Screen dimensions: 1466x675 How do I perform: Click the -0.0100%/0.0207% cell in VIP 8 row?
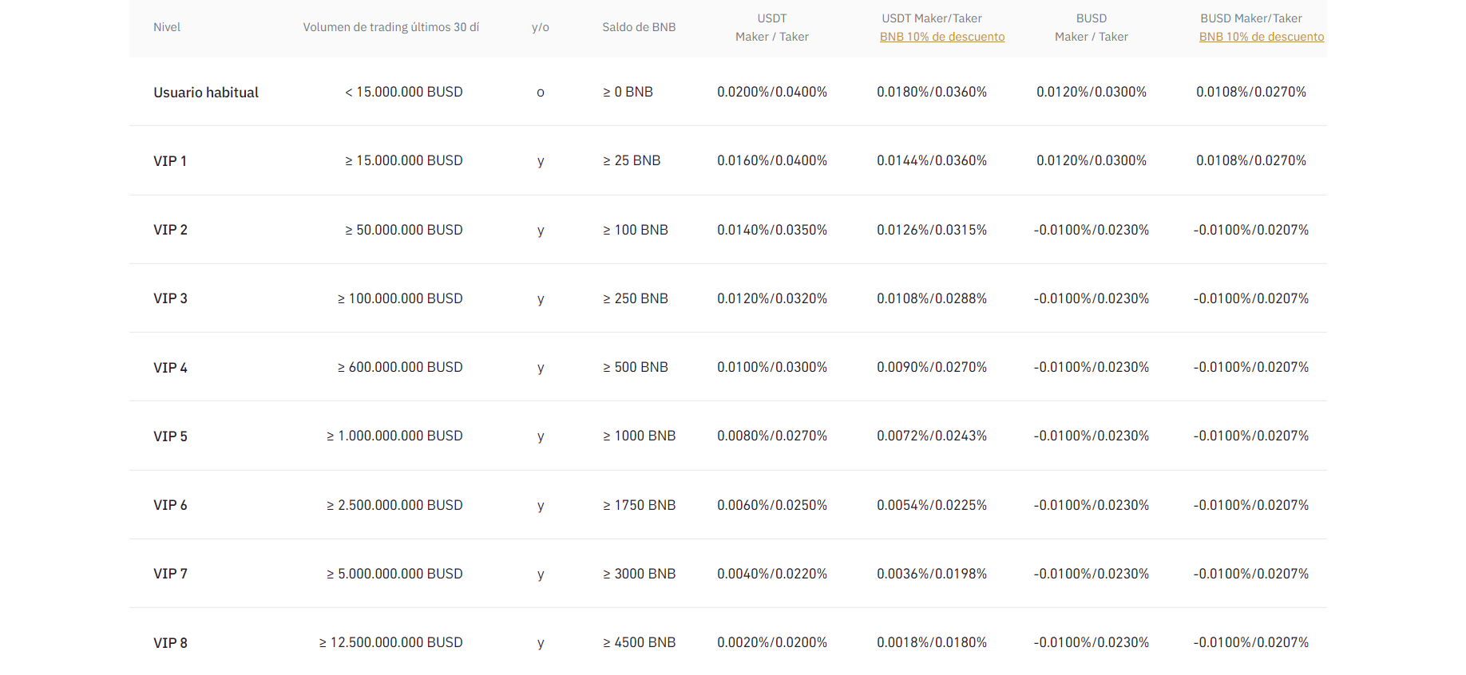1251,642
